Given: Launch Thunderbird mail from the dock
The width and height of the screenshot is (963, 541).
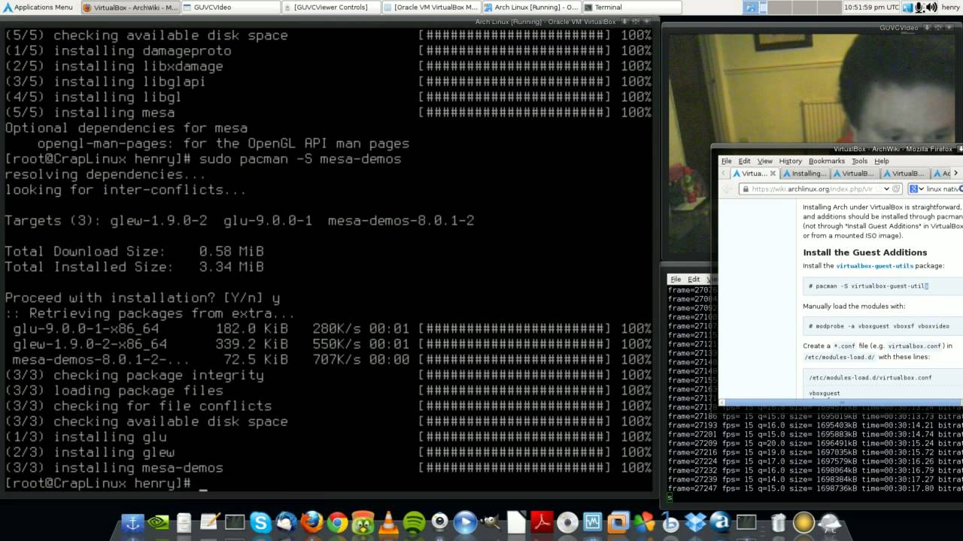Looking at the screenshot, I should coord(286,522).
